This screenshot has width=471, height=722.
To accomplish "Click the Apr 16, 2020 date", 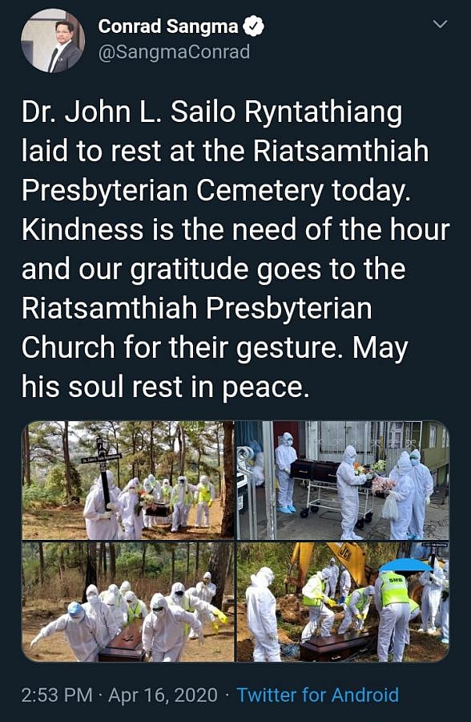I will tap(163, 695).
